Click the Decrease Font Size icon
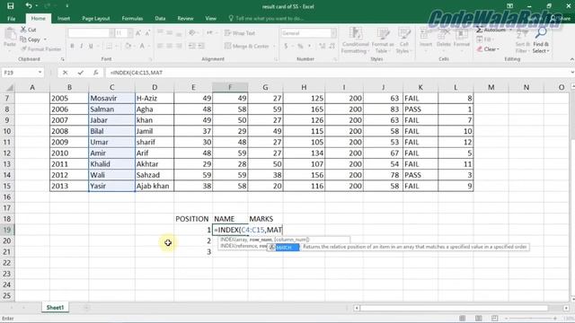The width and height of the screenshot is (575, 323). click(147, 33)
